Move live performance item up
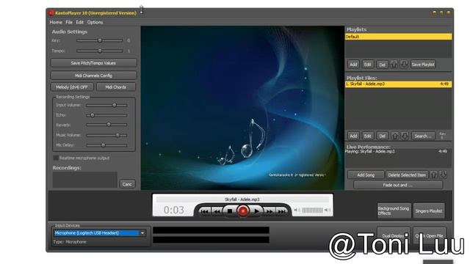Viewport: 470px width, 264px height. point(433,175)
